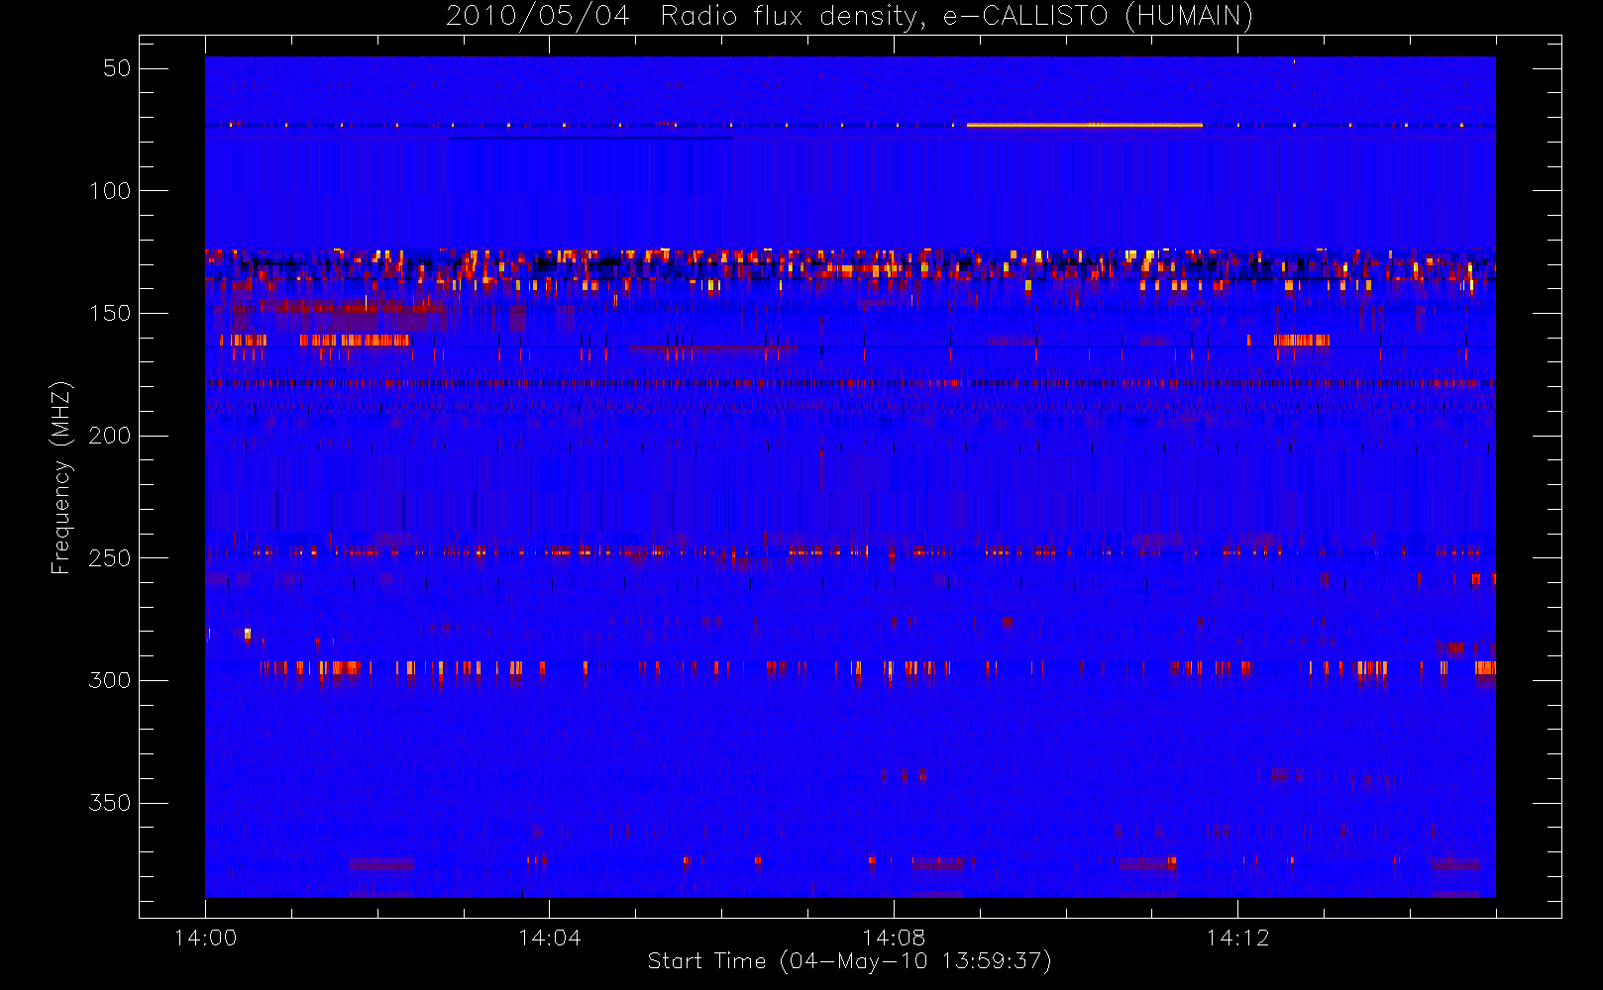Click the bright yellow emission line near 75 MHz

click(x=1084, y=125)
